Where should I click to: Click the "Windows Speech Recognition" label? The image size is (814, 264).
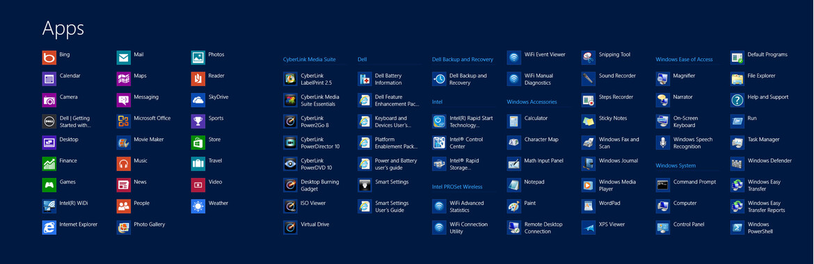(x=693, y=143)
